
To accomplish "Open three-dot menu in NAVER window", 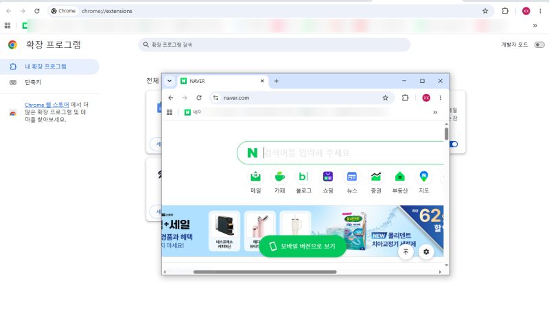I will point(441,98).
